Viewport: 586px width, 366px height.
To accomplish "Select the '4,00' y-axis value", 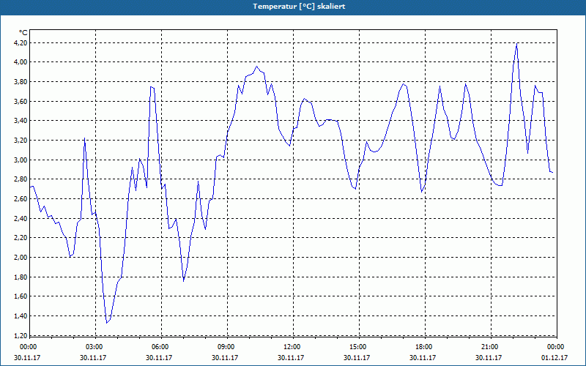I will point(21,62).
